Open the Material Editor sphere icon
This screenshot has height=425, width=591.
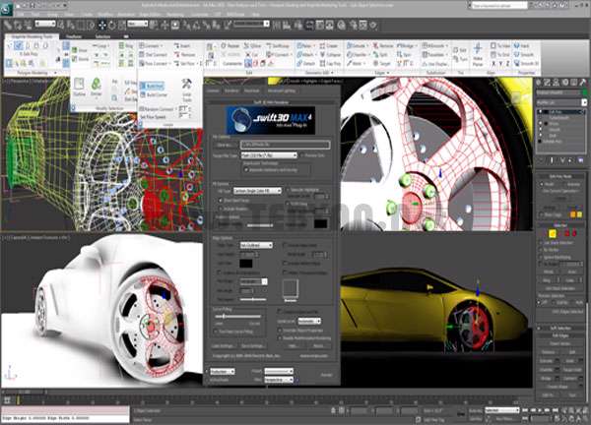point(341,26)
